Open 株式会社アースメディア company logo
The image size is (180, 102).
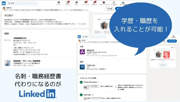tap(7, 40)
